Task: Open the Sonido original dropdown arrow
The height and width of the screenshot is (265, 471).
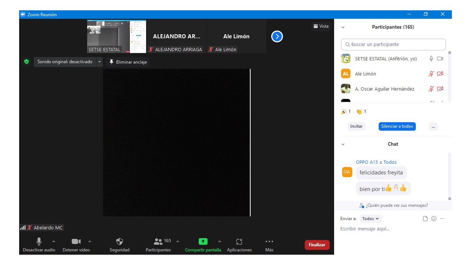Action: coord(99,62)
